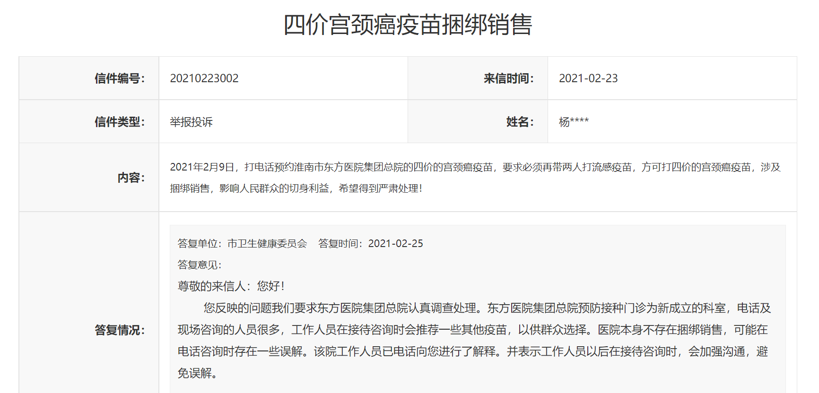
Task: Select the 信件类型 label
Action: point(120,122)
